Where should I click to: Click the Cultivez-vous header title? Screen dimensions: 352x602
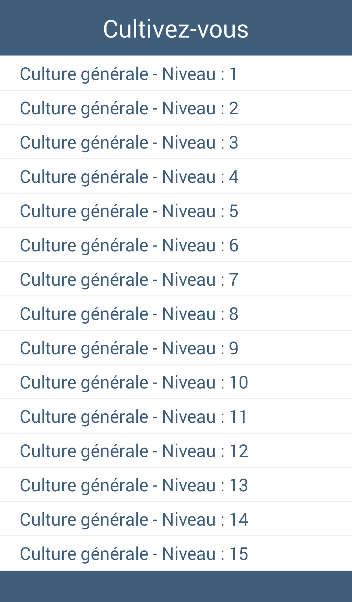[x=176, y=29]
